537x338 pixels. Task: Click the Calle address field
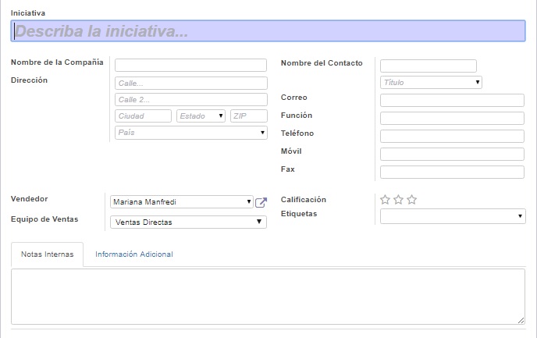[191, 84]
